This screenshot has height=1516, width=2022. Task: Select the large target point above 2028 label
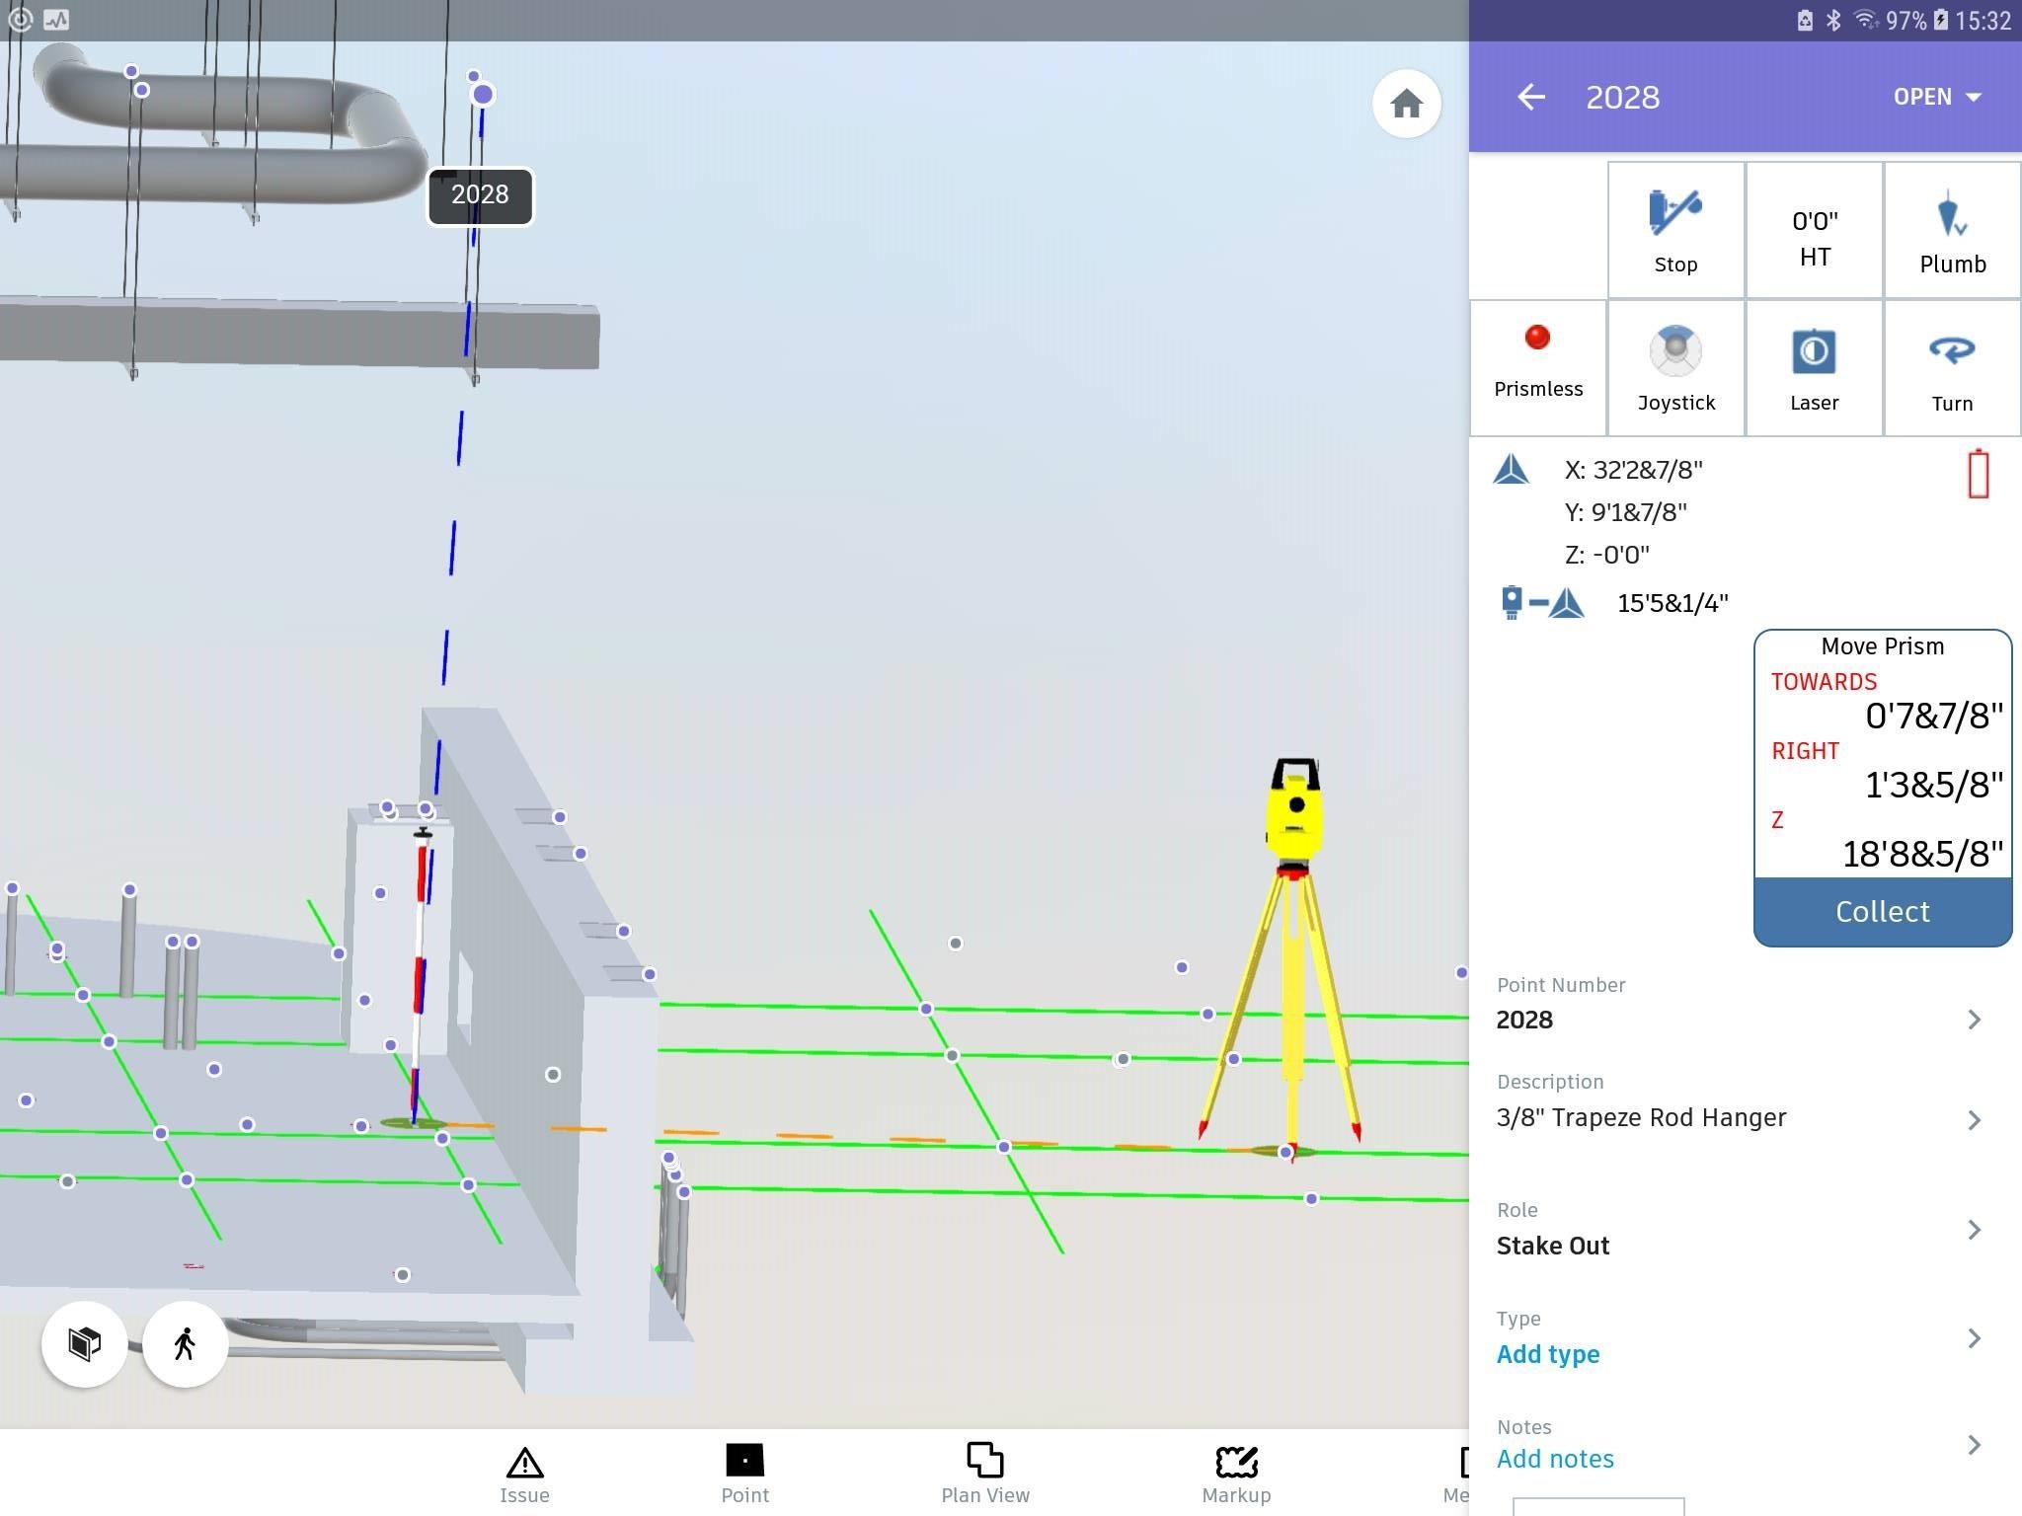click(483, 95)
